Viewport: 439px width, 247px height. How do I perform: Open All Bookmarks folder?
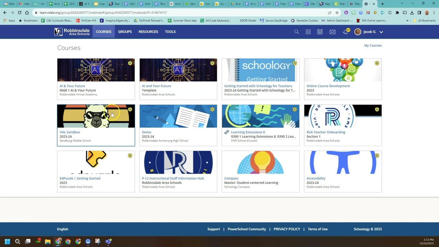coord(424,21)
